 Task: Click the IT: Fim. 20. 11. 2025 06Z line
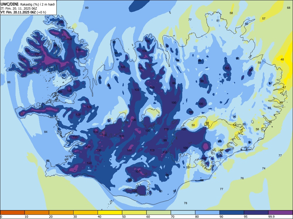click(x=19, y=8)
